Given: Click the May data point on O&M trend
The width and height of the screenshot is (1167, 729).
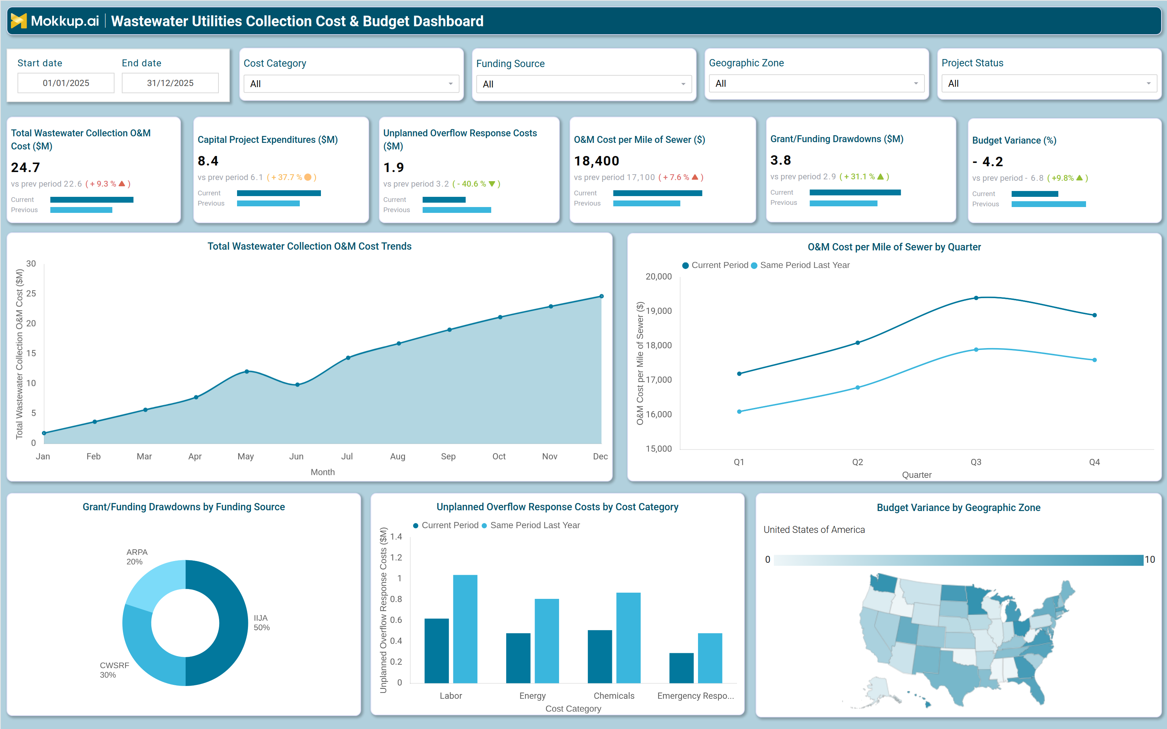Looking at the screenshot, I should (247, 371).
